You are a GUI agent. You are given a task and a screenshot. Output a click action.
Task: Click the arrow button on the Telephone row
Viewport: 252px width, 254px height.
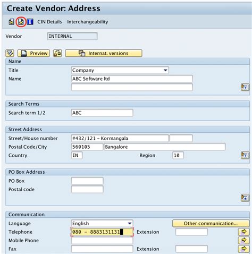click(x=243, y=232)
